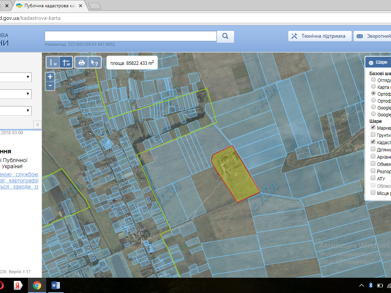Click the Технічна підтримка button
391x293 pixels.
[x=319, y=36]
